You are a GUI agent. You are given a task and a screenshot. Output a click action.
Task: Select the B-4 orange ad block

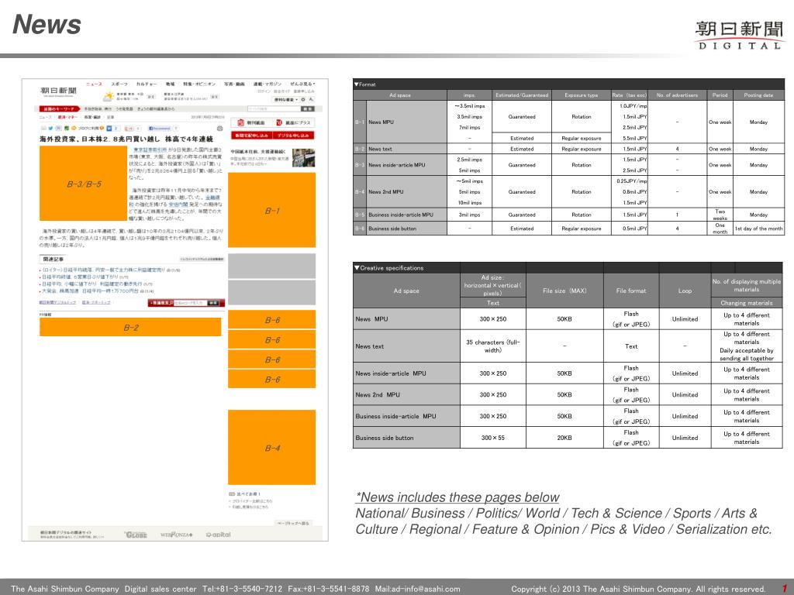point(272,448)
